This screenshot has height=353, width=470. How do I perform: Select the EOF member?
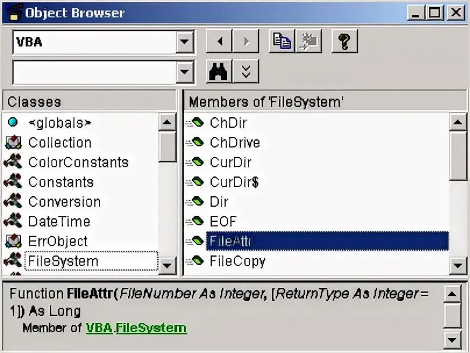(x=223, y=222)
